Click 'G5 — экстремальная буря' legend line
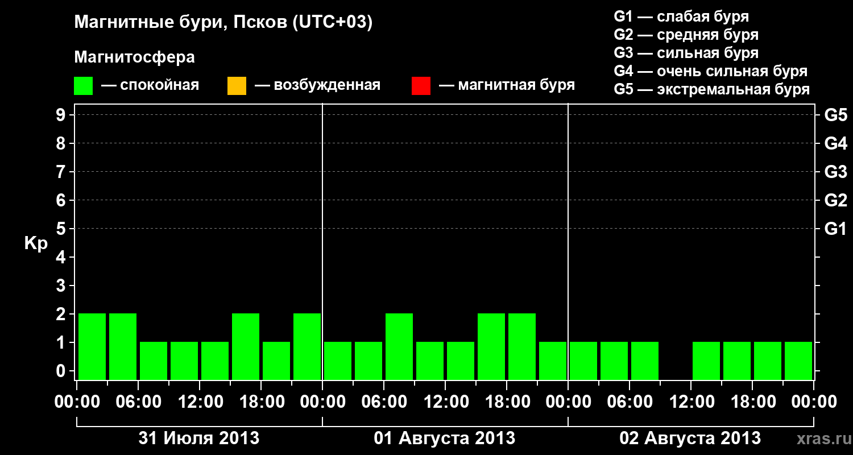 click(712, 89)
